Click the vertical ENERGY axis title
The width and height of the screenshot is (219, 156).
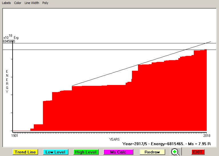[x=7, y=82]
